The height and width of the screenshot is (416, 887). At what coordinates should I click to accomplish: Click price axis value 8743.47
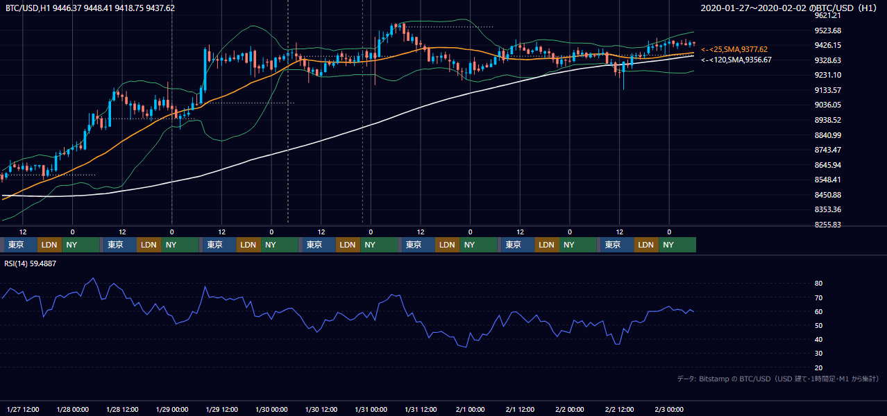point(828,150)
